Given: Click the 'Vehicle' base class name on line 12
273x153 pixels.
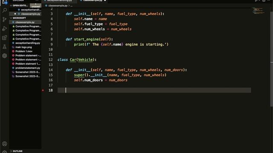Looking at the screenshot, I should point(85,59).
